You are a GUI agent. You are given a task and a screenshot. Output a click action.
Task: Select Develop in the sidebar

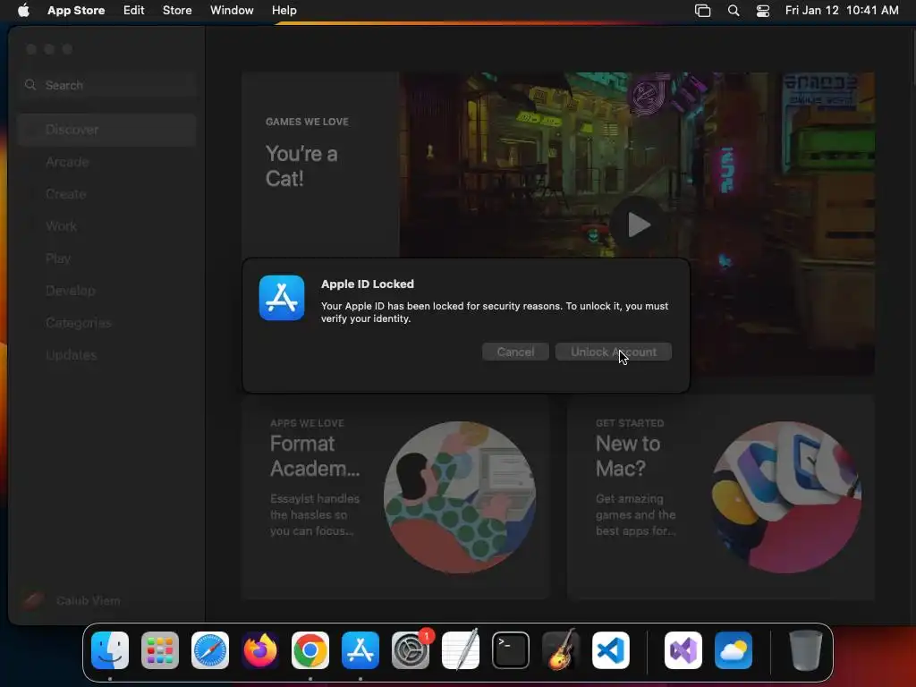pyautogui.click(x=107, y=291)
